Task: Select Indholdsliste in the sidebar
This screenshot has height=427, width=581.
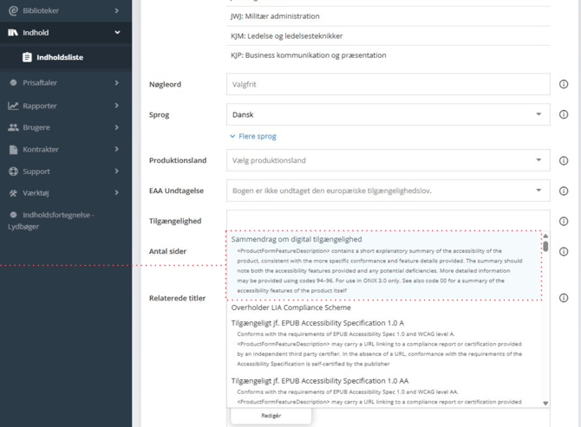Action: pos(66,57)
